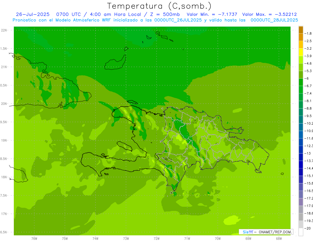Viewport: 313px width, 242px height.
Task: Click the '-3.2' colorbar value
Action: click(x=308, y=48)
